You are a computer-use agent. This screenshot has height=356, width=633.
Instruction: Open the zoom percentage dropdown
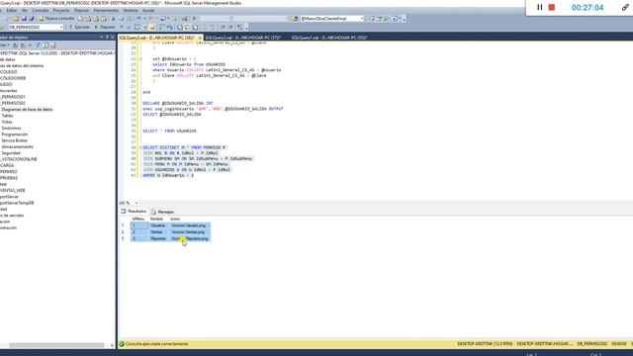tap(136, 203)
